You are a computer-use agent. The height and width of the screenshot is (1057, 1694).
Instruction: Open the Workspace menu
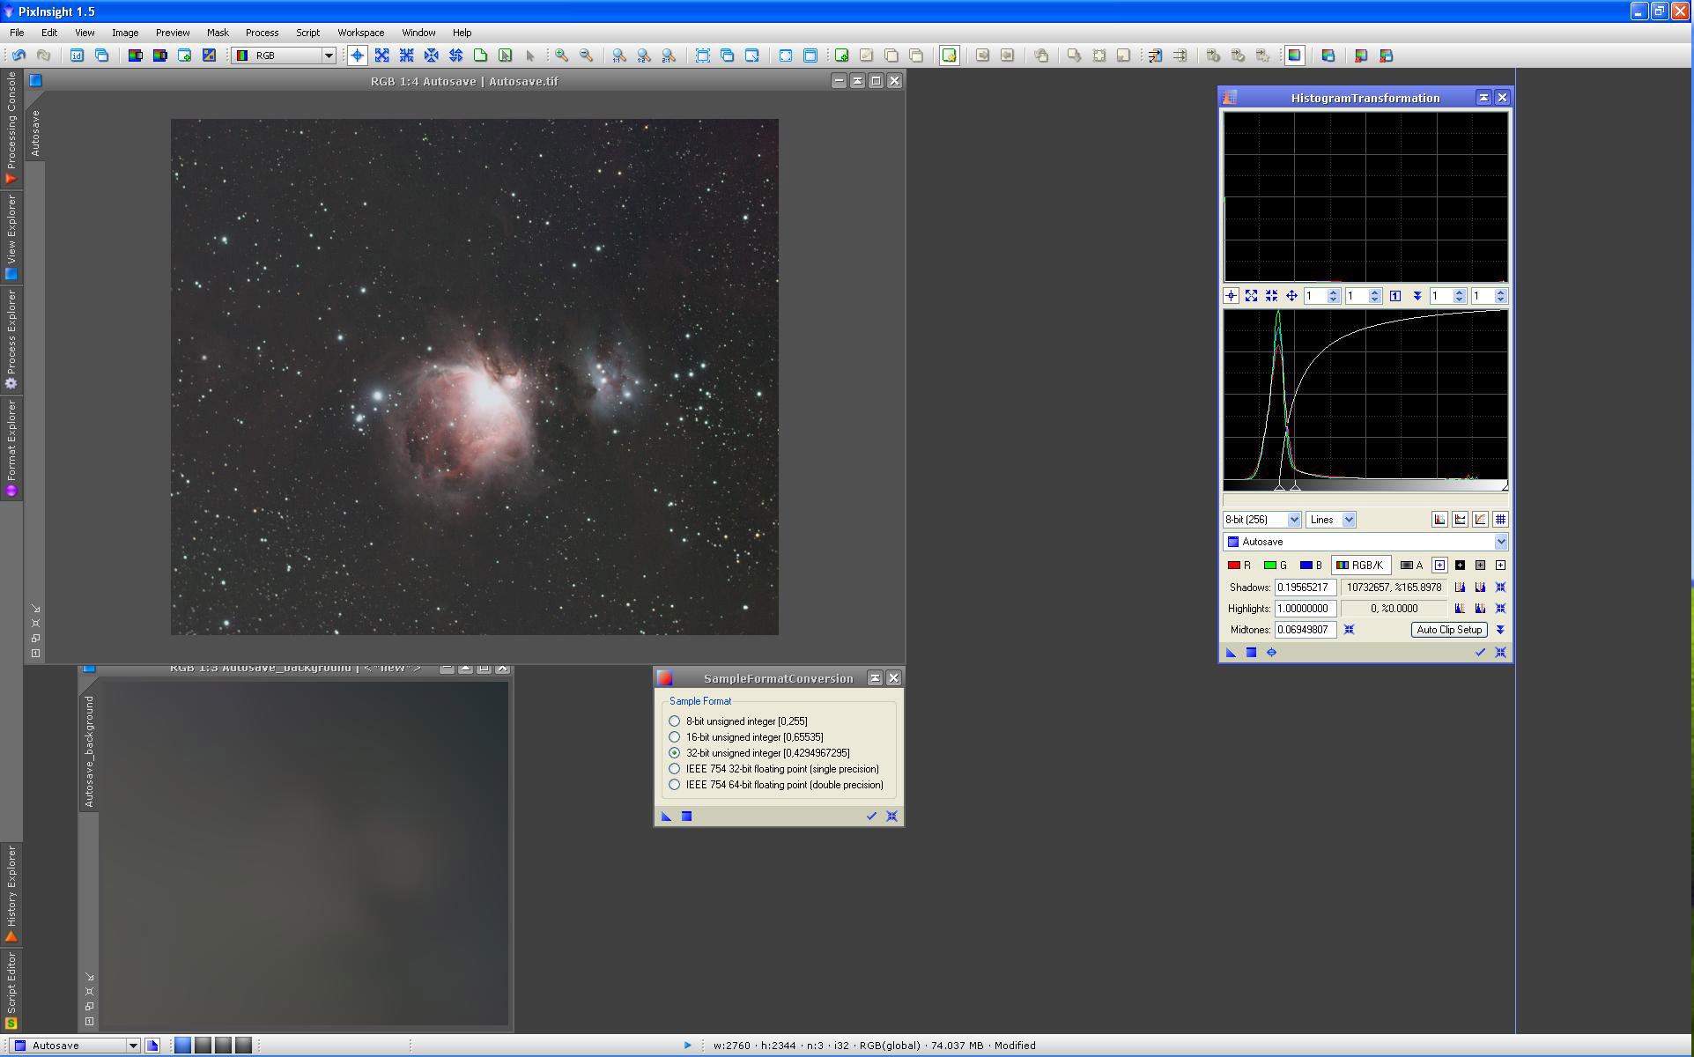pyautogui.click(x=360, y=33)
